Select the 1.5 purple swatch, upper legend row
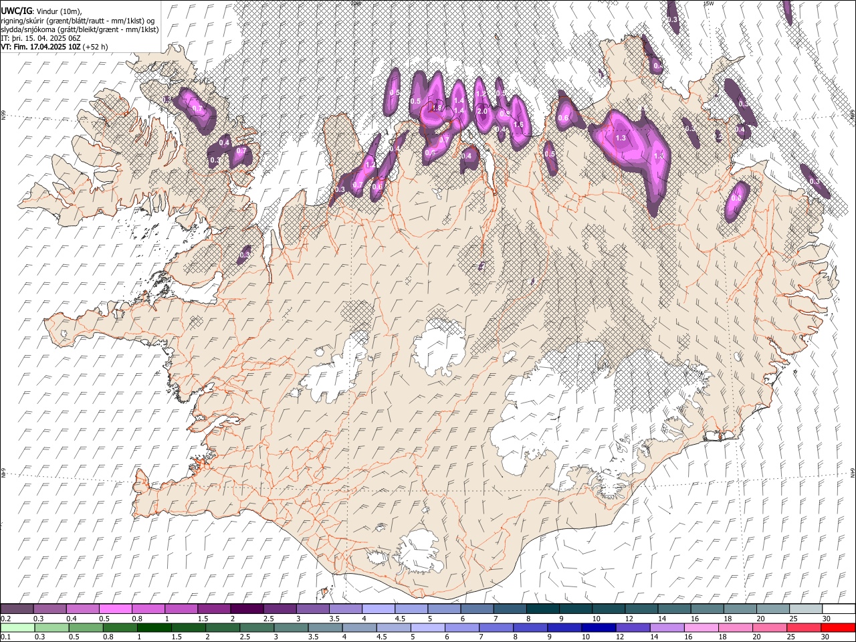 [x=214, y=609]
